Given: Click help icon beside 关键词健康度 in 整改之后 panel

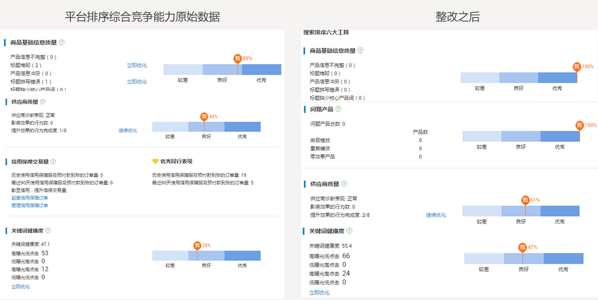Looking at the screenshot, I should click(349, 231).
